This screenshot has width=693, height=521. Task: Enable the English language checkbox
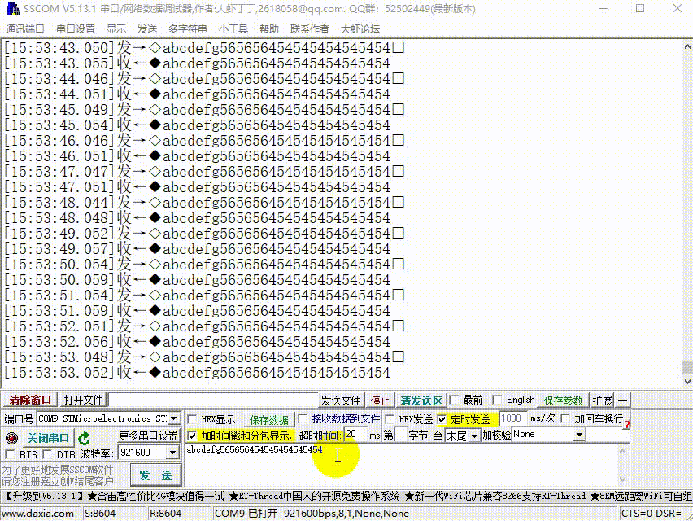tap(497, 400)
